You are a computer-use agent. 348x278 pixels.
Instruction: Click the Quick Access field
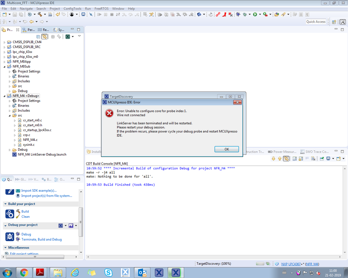click(x=316, y=22)
